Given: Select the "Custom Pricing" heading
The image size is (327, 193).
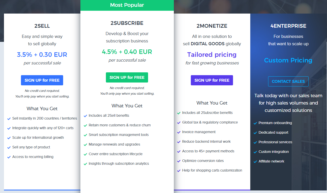Looking at the screenshot, I should pos(288,60).
